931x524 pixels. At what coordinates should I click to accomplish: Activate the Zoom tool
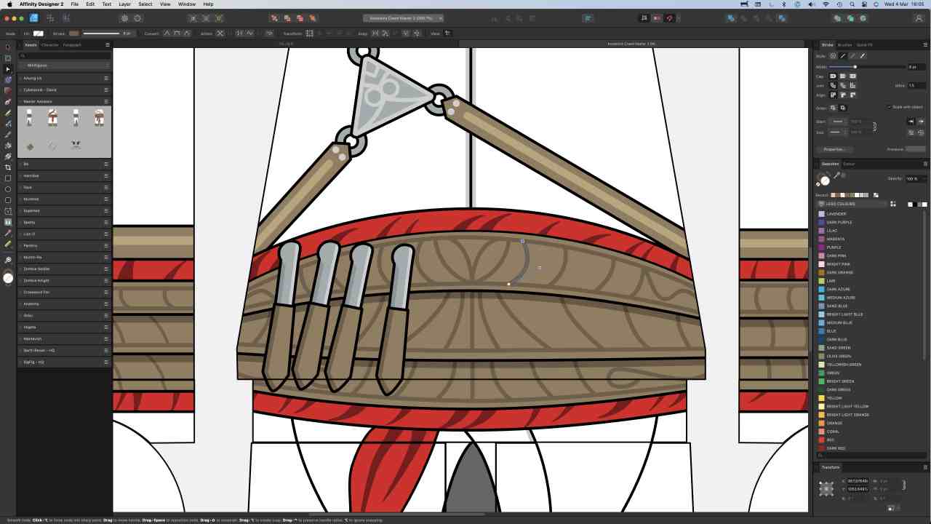click(8, 260)
